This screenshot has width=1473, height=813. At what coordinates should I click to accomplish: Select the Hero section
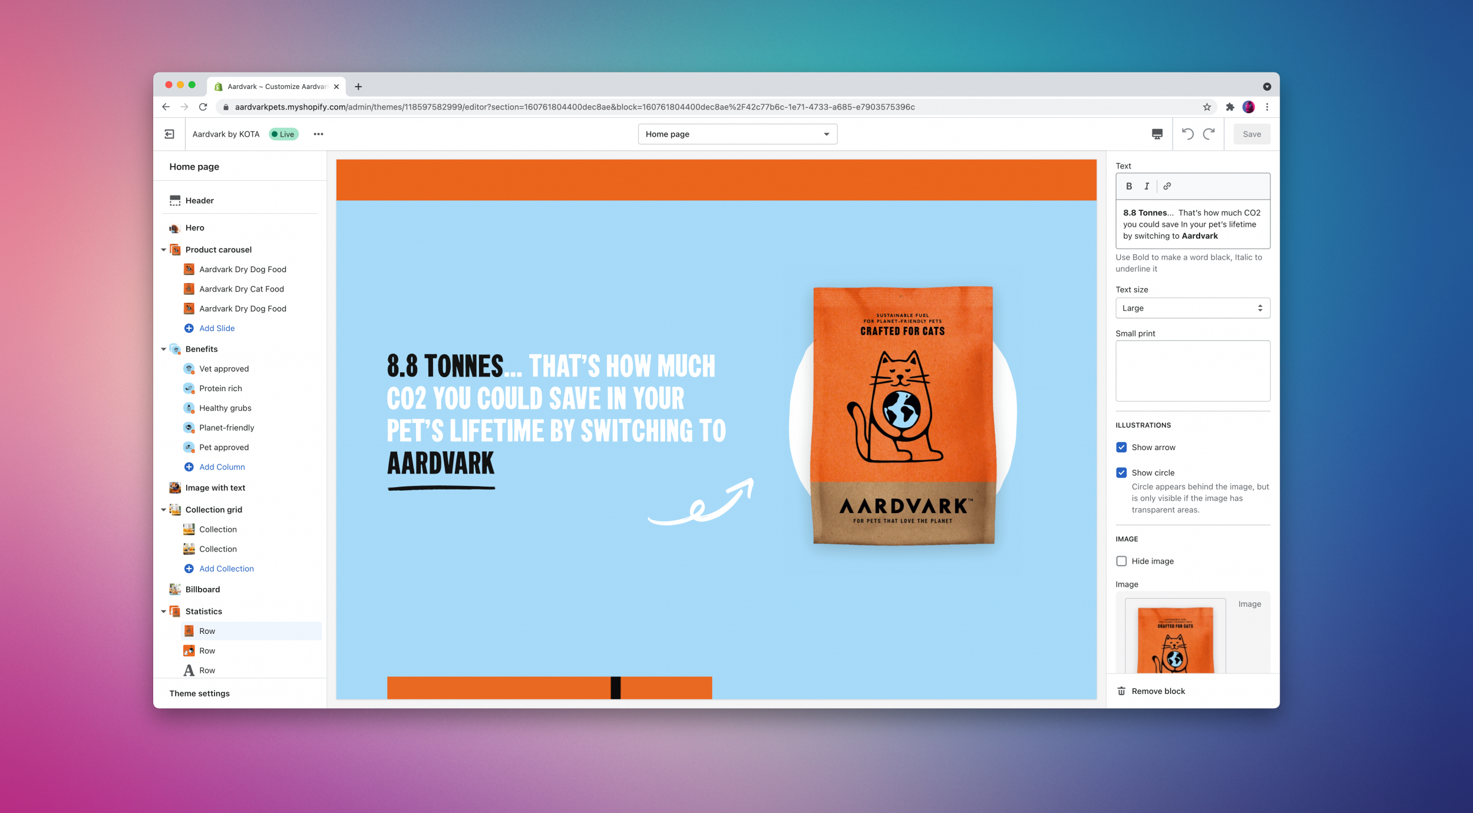(195, 228)
